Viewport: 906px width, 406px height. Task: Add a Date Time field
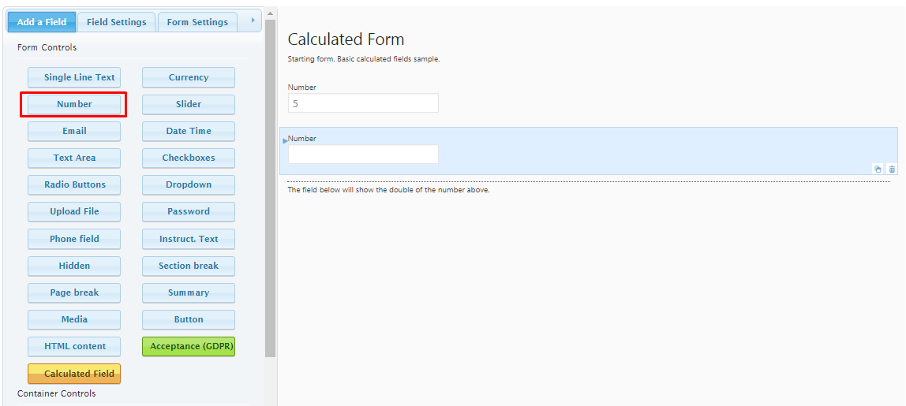point(189,131)
